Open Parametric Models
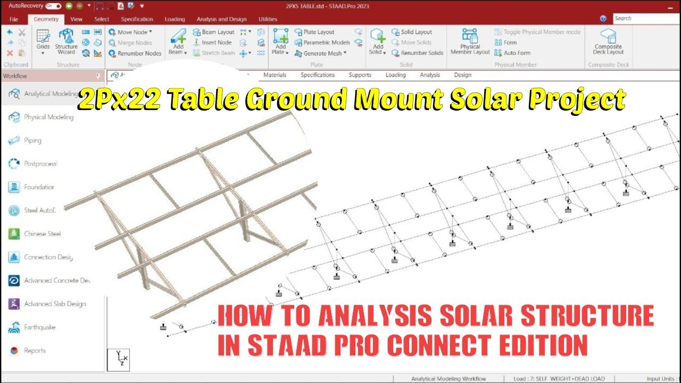The width and height of the screenshot is (681, 383). point(322,43)
